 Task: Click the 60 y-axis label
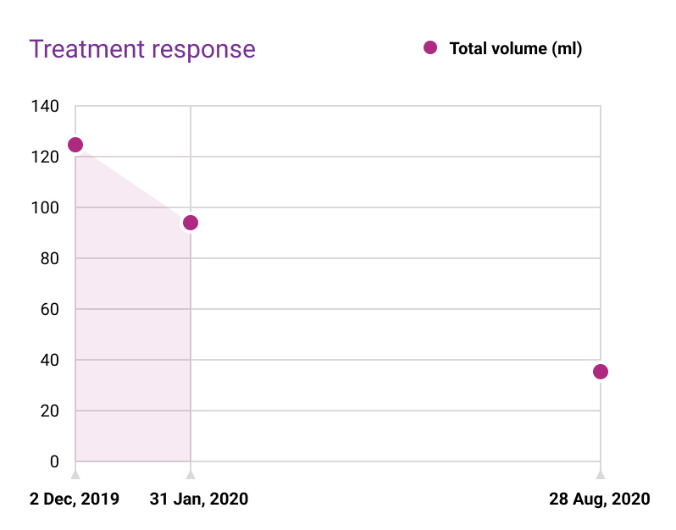(x=49, y=310)
